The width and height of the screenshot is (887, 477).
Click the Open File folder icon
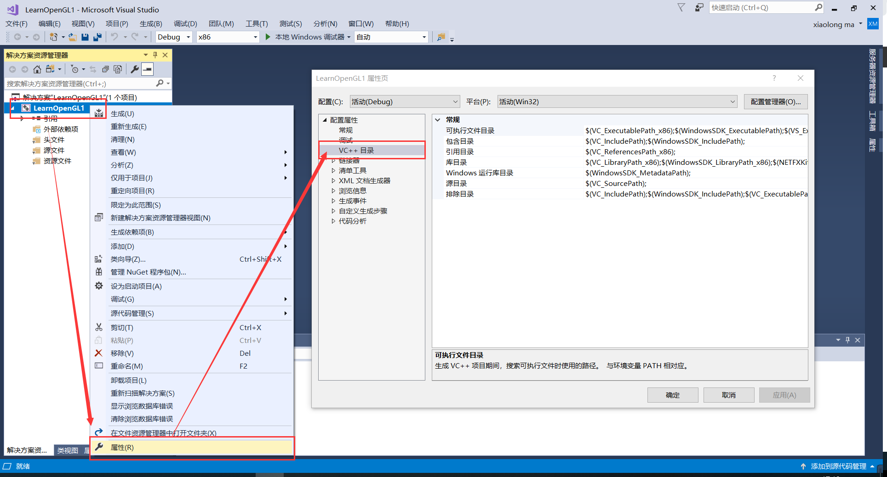(x=72, y=37)
